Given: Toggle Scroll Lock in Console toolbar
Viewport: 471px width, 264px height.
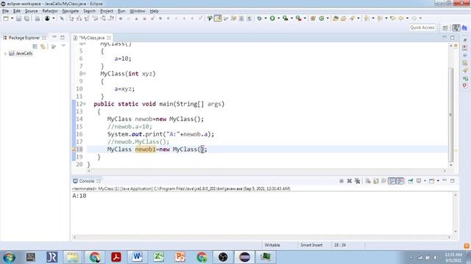Looking at the screenshot, I should [376, 181].
